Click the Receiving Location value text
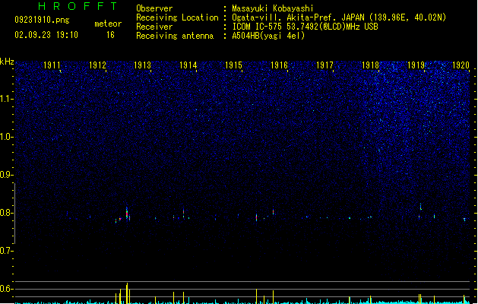This screenshot has width=478, height=304. pyautogui.click(x=339, y=17)
